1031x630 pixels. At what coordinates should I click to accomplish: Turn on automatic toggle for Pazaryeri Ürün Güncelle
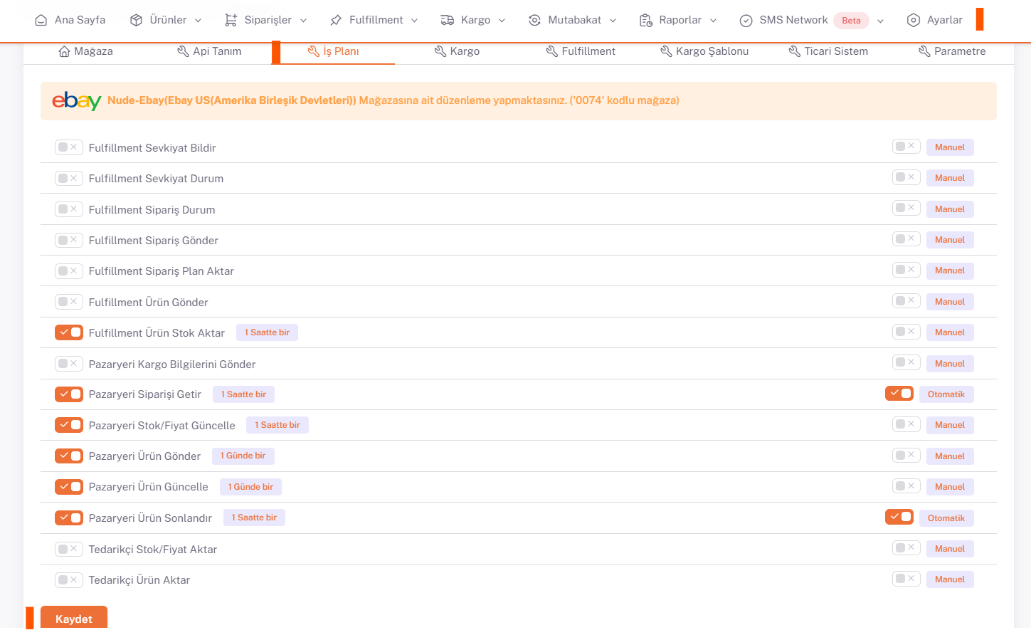tap(906, 485)
